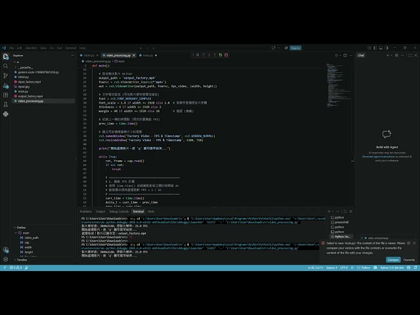Split the editor to the right
420x315 pixels.
point(345,55)
